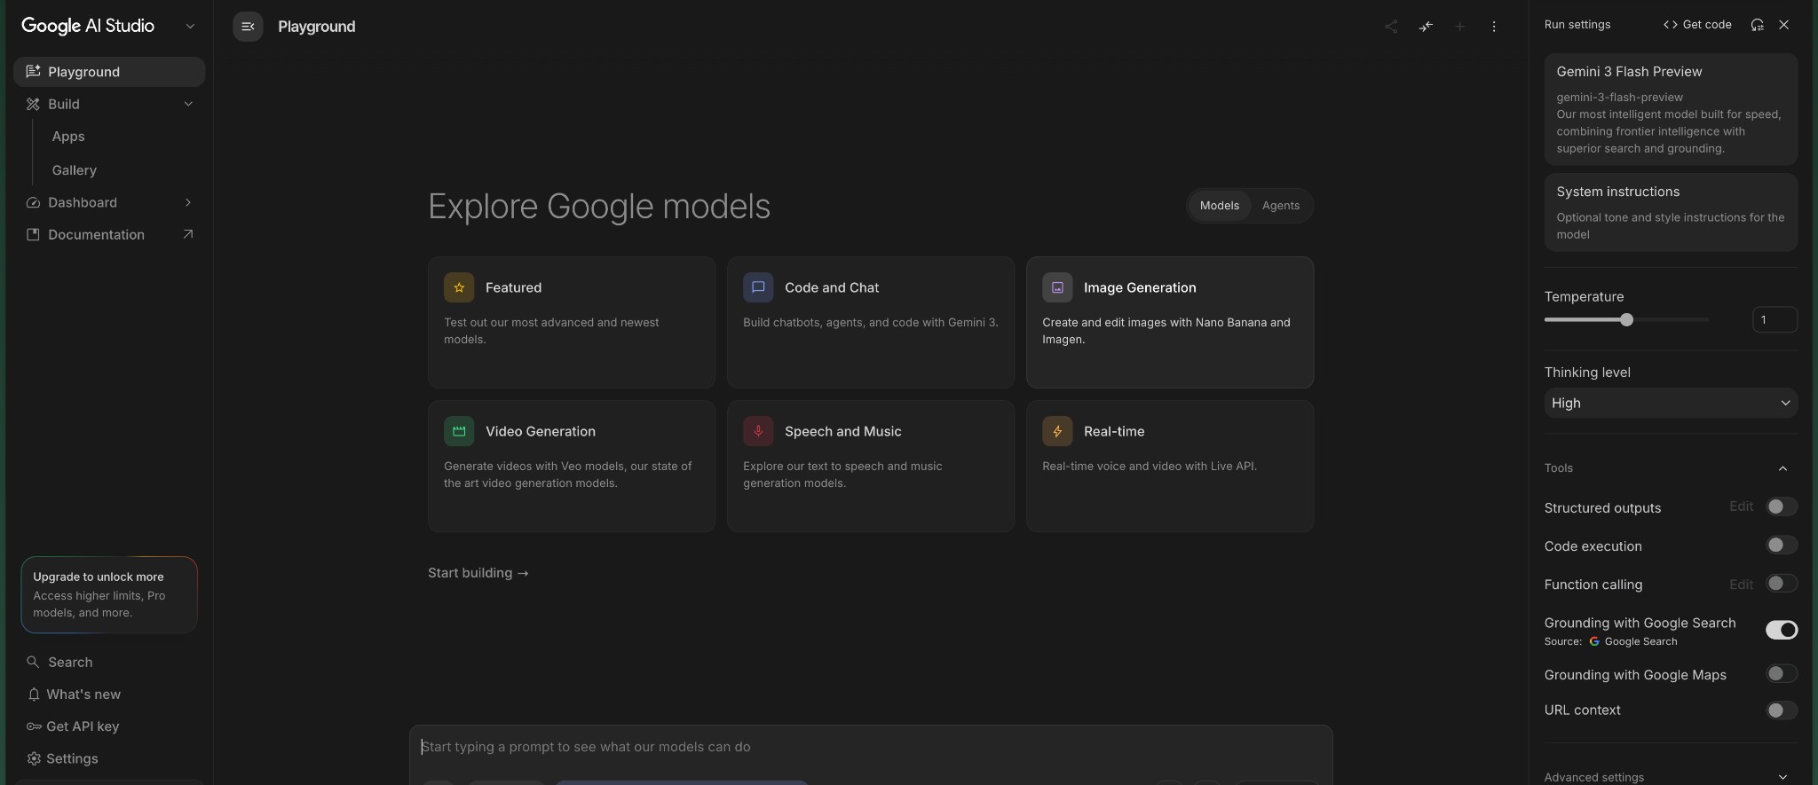Close the Run settings panel

tap(1784, 25)
